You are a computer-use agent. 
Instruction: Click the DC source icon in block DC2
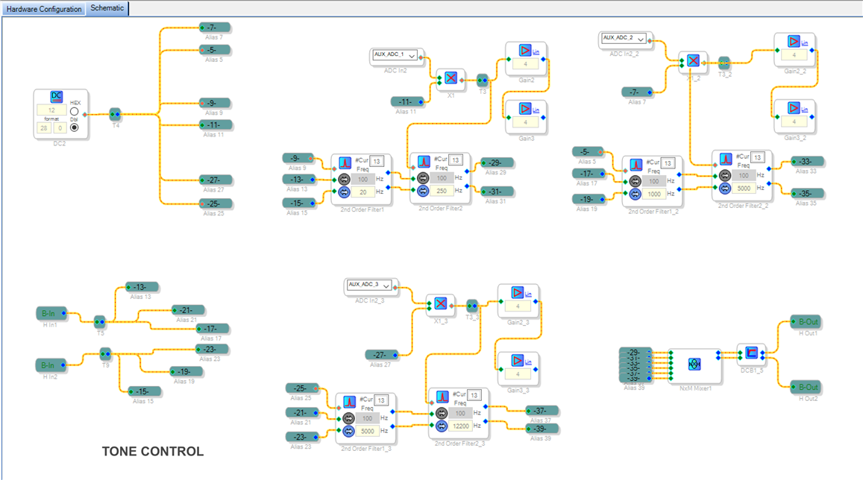click(56, 98)
